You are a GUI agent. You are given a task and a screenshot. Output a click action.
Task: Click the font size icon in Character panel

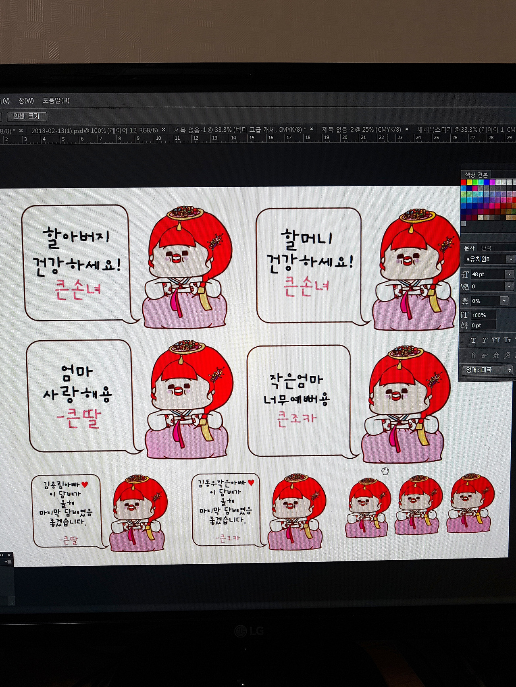(465, 275)
